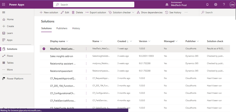This screenshot has width=236, height=112.
Task: Click Delete in command bar
Action: 77,12
